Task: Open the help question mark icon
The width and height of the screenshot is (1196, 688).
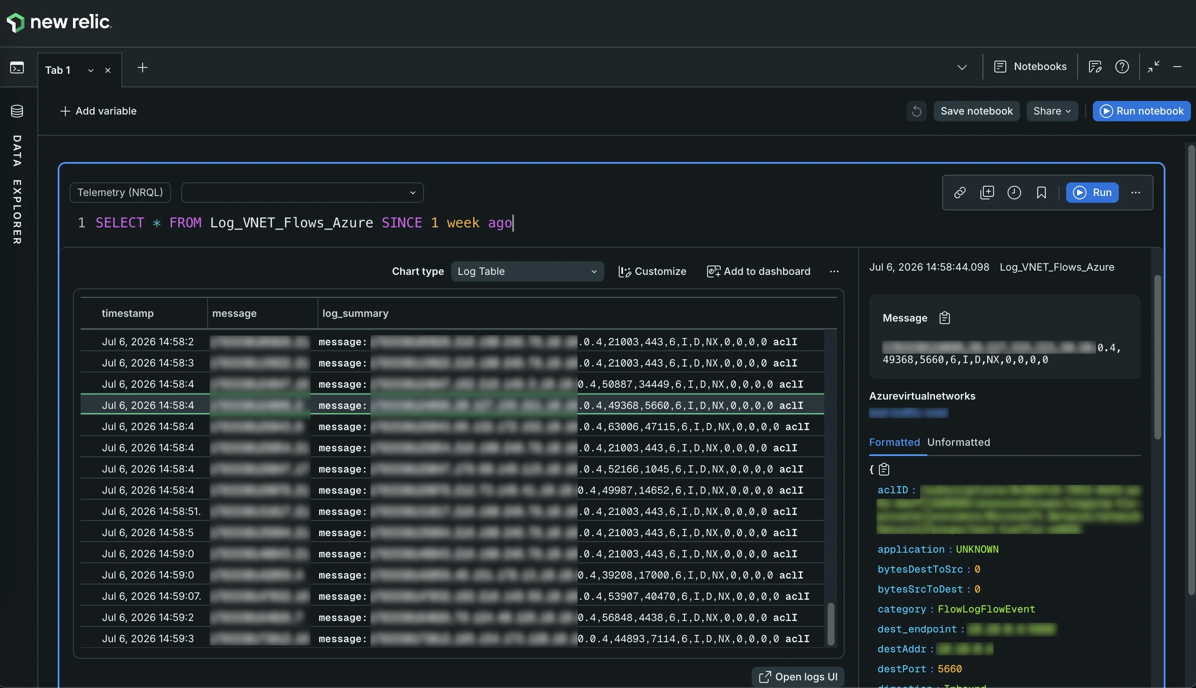Action: pos(1122,67)
